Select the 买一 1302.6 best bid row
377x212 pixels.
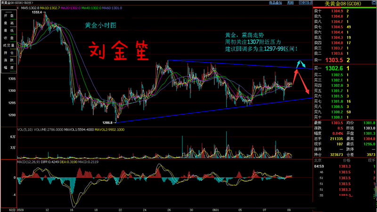tap(345, 68)
